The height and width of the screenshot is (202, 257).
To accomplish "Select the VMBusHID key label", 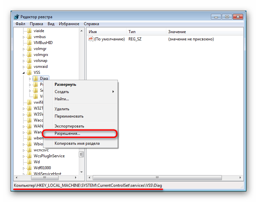I will pyautogui.click(x=43, y=43).
